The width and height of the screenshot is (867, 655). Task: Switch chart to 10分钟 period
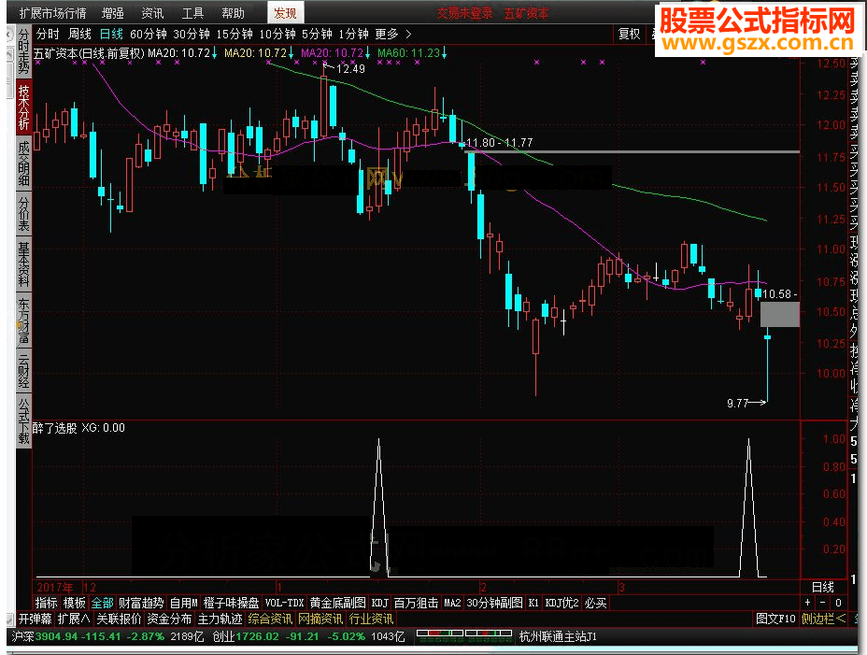(277, 35)
